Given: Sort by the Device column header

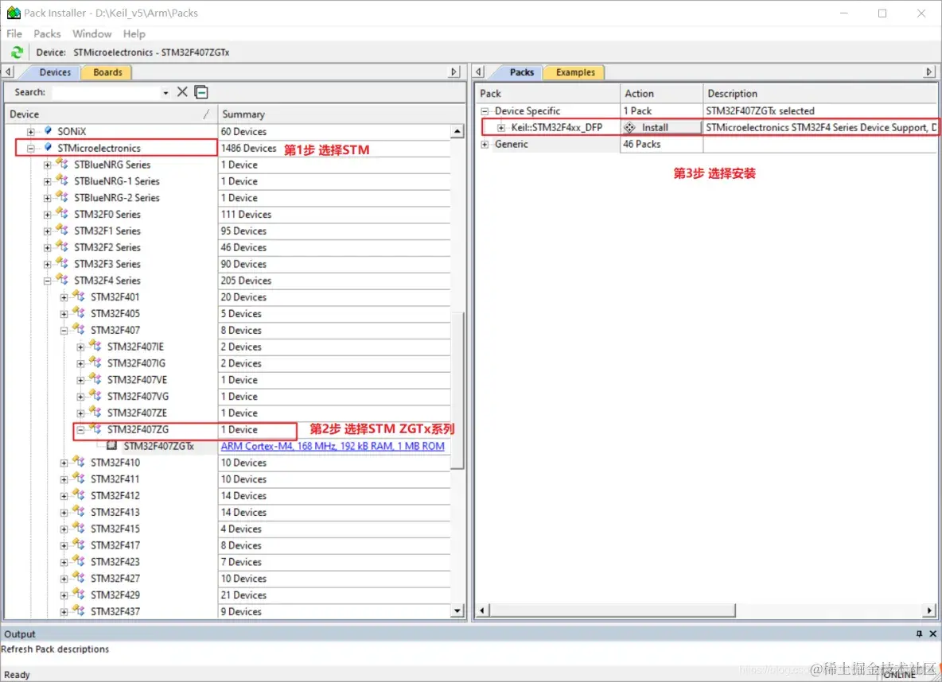Looking at the screenshot, I should coord(111,114).
